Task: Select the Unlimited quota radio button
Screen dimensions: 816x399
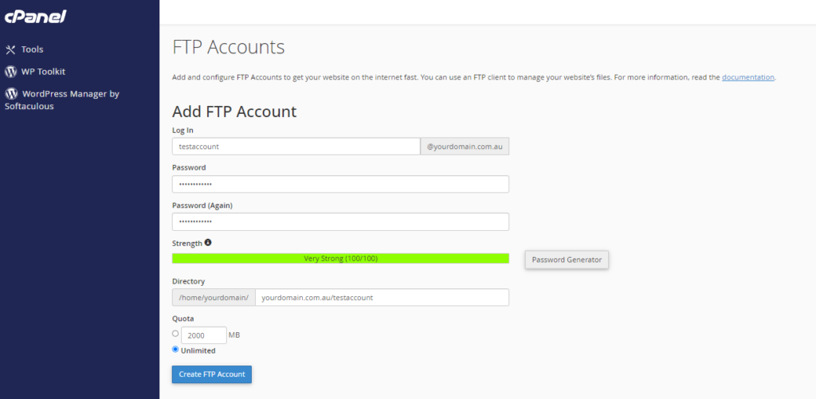Action: [175, 350]
